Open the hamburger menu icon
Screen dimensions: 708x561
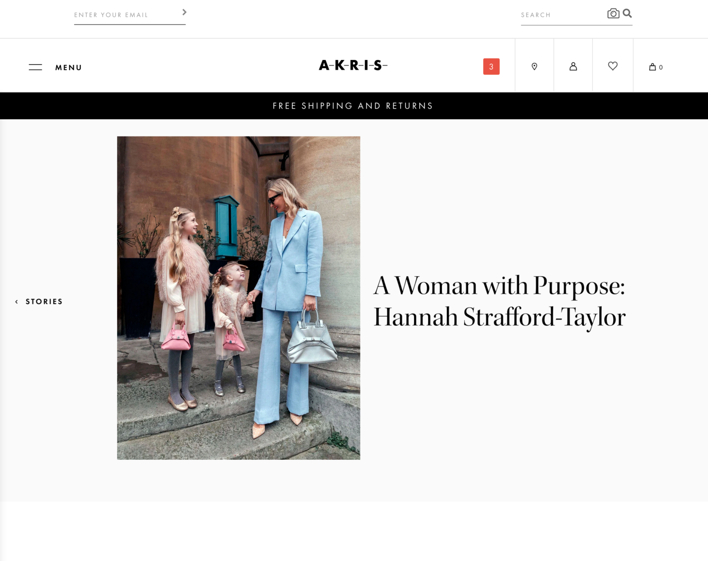(x=35, y=67)
